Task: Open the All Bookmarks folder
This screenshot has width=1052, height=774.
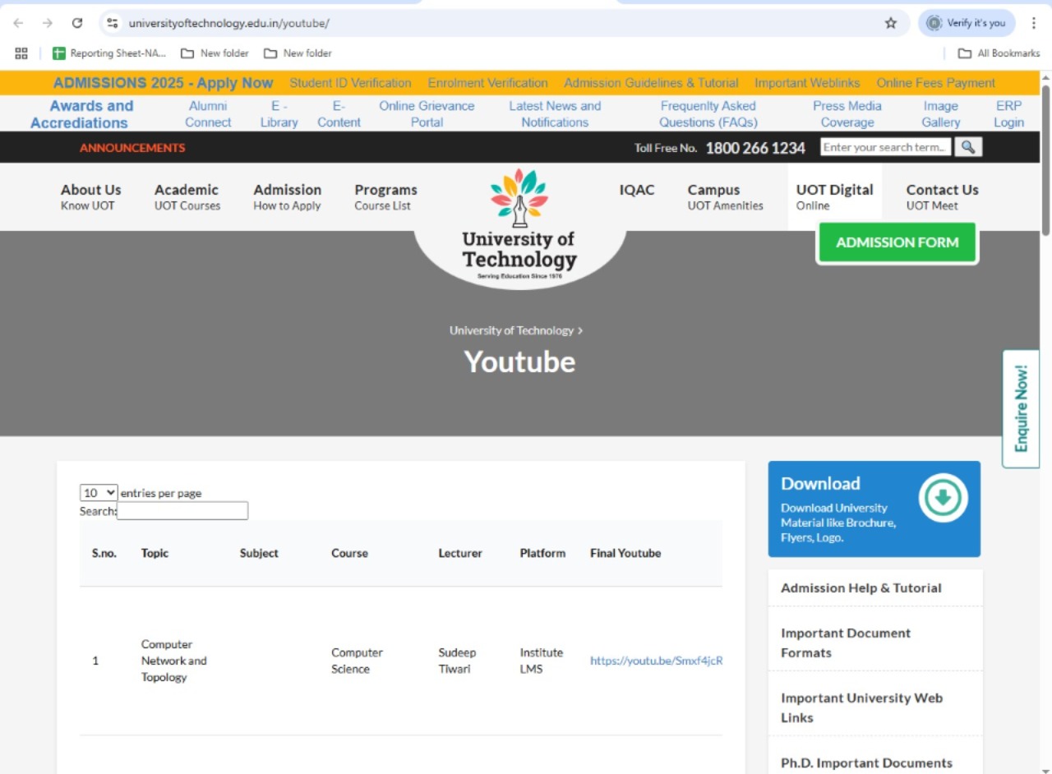Action: pyautogui.click(x=999, y=53)
